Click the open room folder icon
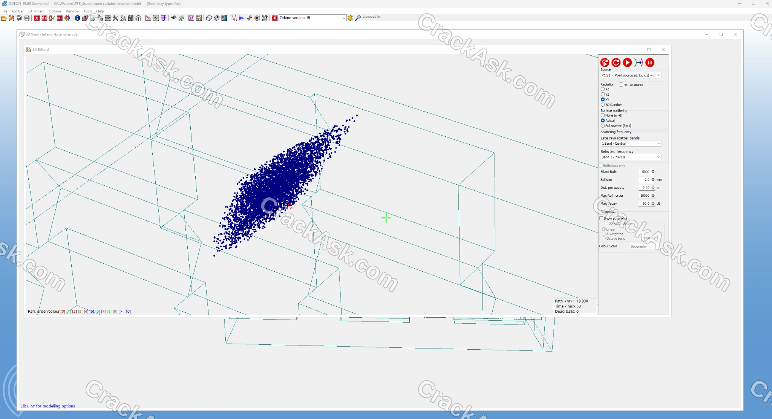 pyautogui.click(x=4, y=18)
